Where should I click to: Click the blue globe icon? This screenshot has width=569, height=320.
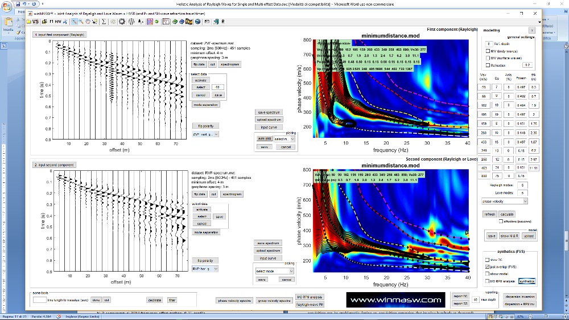click(x=198, y=22)
